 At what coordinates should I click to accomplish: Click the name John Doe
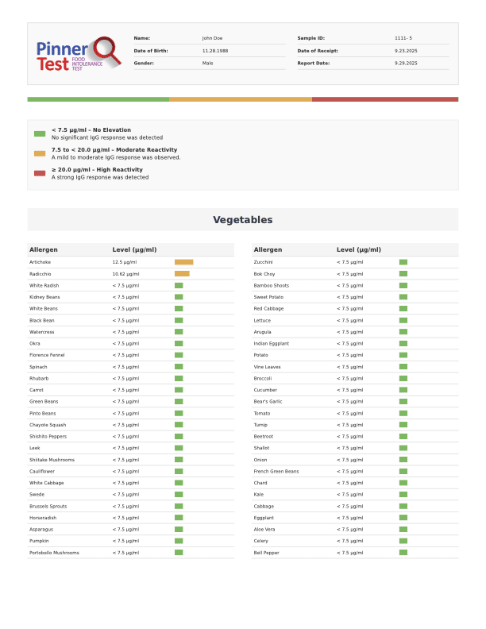point(213,38)
